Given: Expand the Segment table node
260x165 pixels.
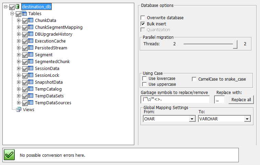Looking at the screenshot, I should pos(18,55).
